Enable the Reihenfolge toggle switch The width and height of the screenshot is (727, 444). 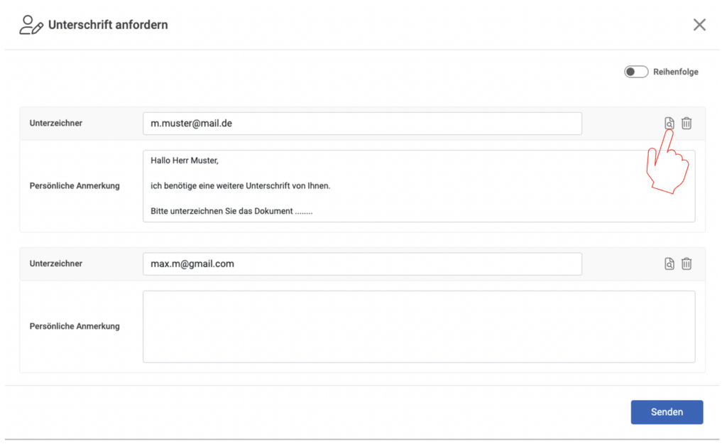coord(635,72)
